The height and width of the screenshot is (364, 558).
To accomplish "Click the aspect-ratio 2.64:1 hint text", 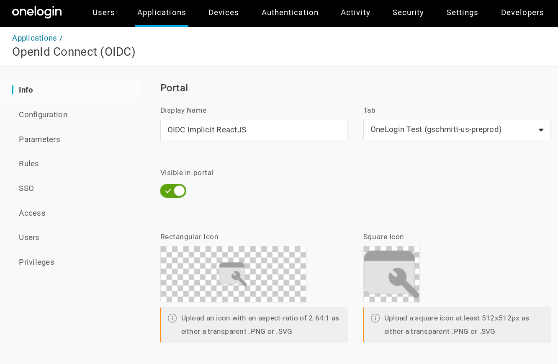I will pyautogui.click(x=260, y=325).
